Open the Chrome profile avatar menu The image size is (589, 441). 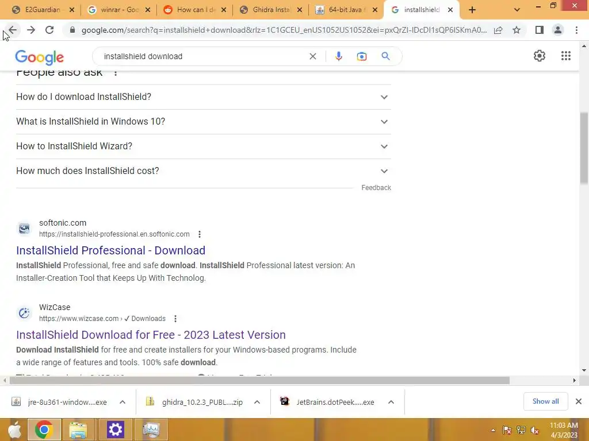[558, 30]
